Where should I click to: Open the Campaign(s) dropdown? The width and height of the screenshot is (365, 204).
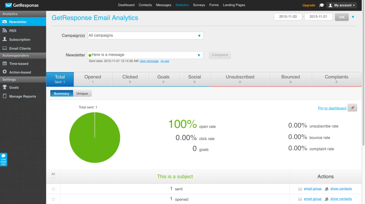pyautogui.click(x=145, y=36)
